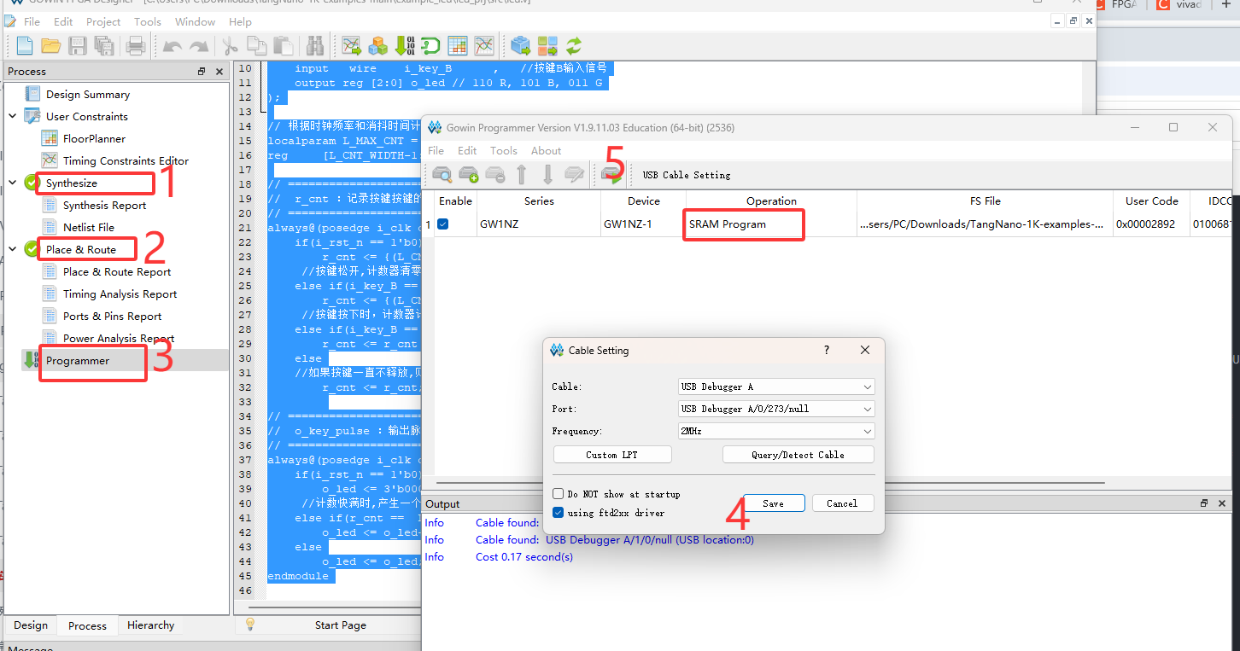
Task: Click the New File toolbar icon
Action: [x=24, y=45]
